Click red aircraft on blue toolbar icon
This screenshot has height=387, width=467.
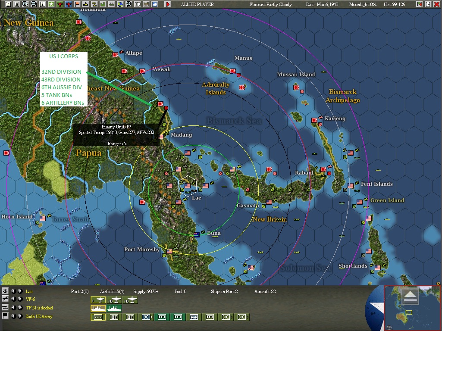tap(69, 4)
